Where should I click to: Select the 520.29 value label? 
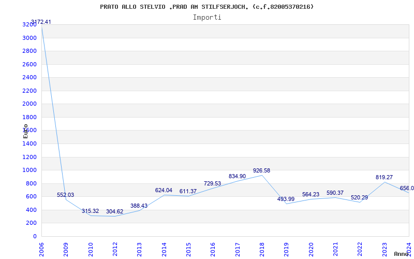coord(359,198)
